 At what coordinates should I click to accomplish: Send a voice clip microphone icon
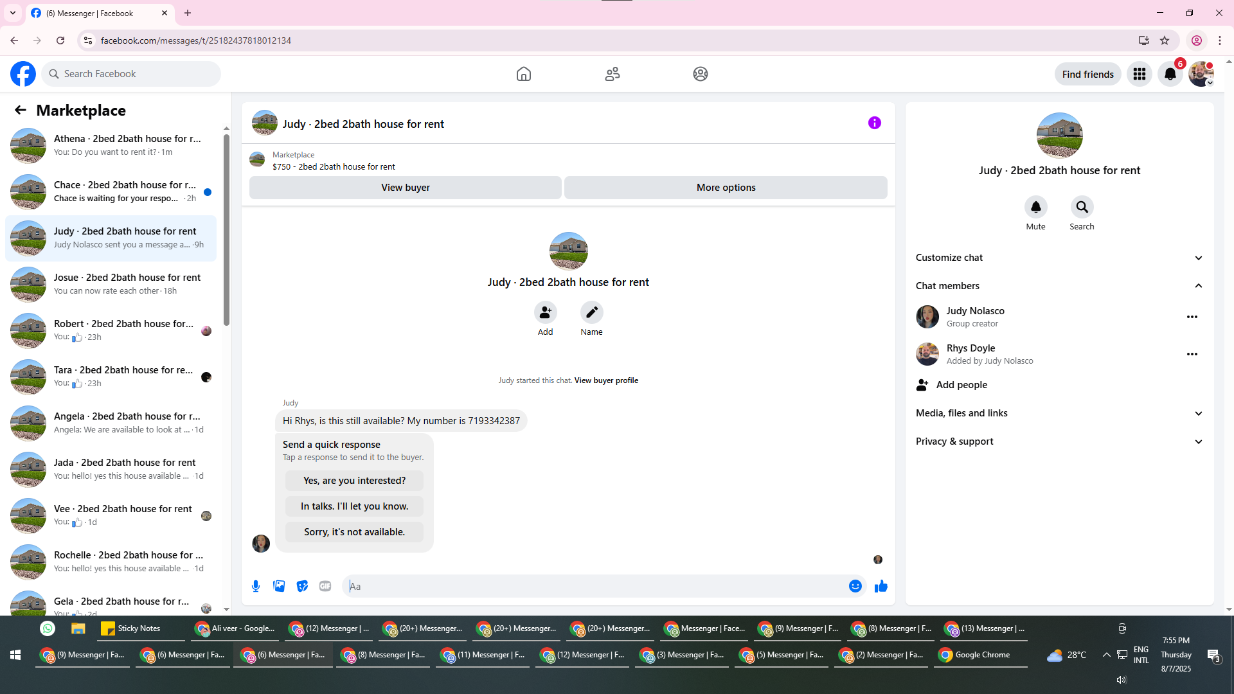point(256,586)
